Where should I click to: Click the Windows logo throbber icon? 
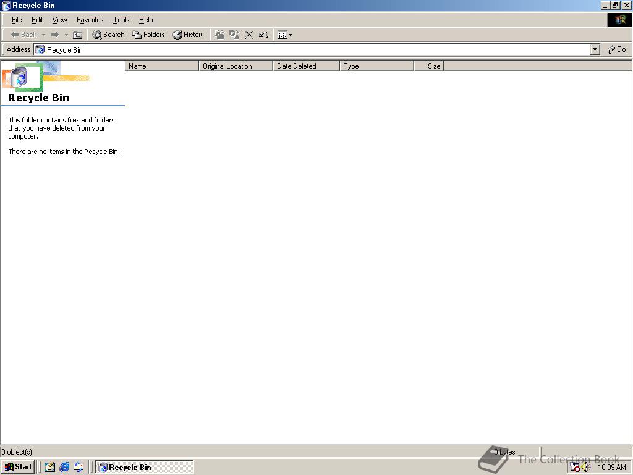619,20
